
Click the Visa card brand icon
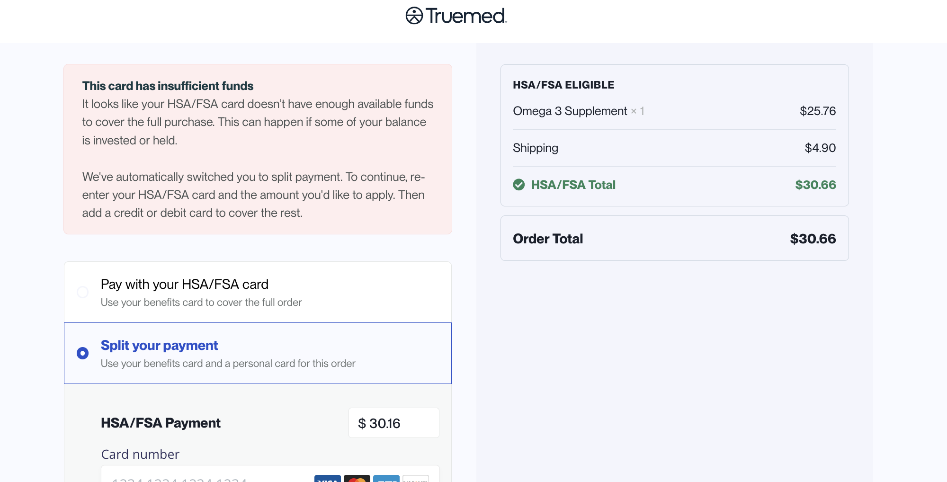(328, 479)
